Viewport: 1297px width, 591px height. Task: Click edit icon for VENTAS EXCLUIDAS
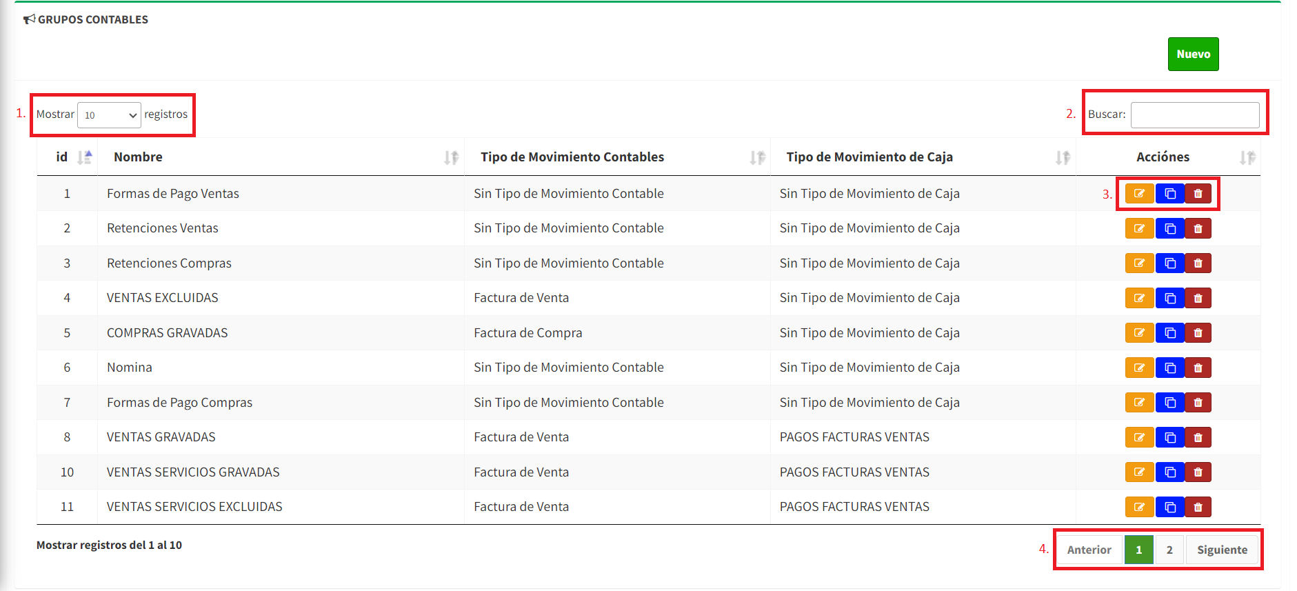point(1138,298)
